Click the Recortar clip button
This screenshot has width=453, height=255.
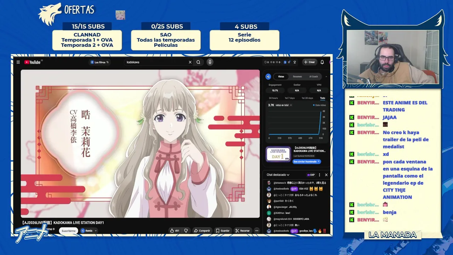tap(243, 231)
